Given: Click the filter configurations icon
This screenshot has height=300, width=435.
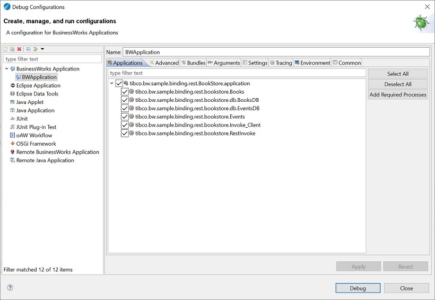Looking at the screenshot, I should (35, 49).
